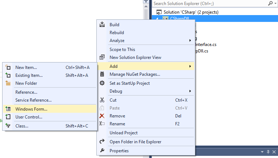Click the Manage NuGet Packages icon
The height and width of the screenshot is (158, 278).
pos(102,74)
